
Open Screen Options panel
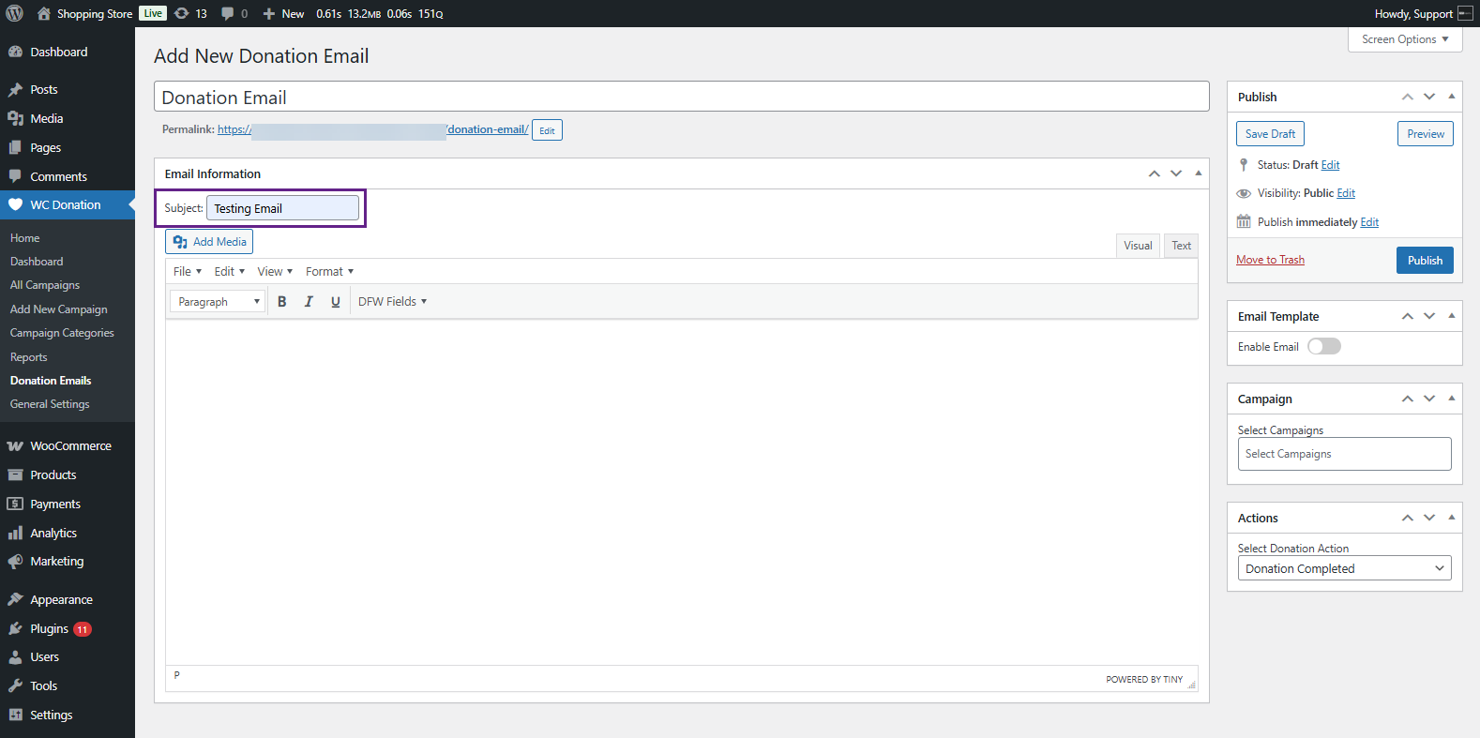pos(1404,39)
